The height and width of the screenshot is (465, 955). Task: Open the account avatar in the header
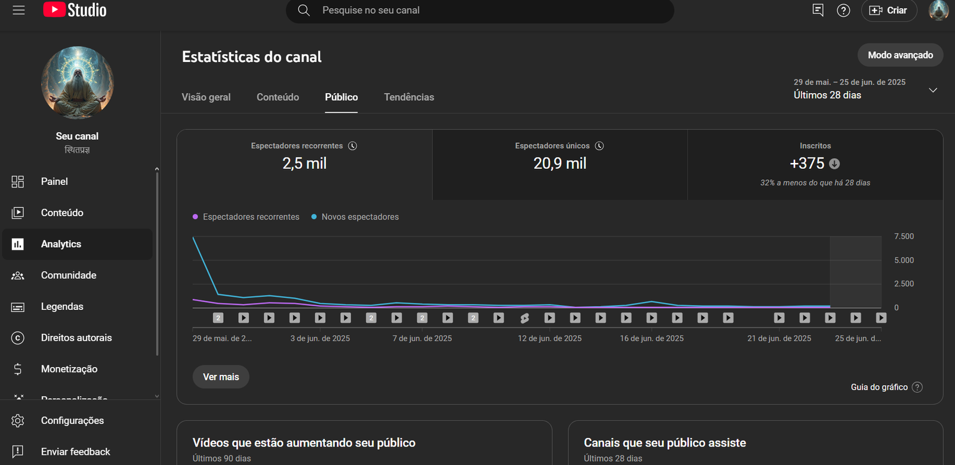click(938, 10)
